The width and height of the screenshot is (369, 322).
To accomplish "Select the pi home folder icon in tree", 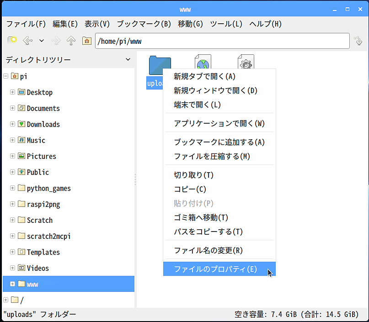I will [x=15, y=76].
